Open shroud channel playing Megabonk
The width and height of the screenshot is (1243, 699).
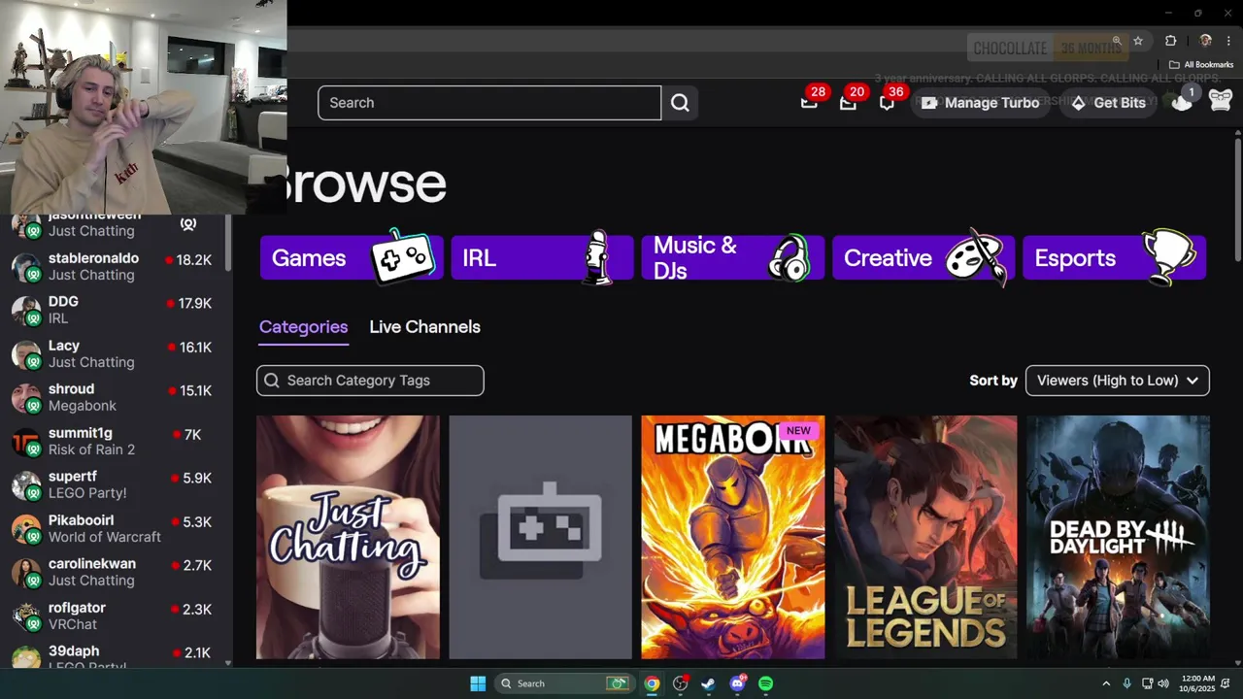[115, 397]
